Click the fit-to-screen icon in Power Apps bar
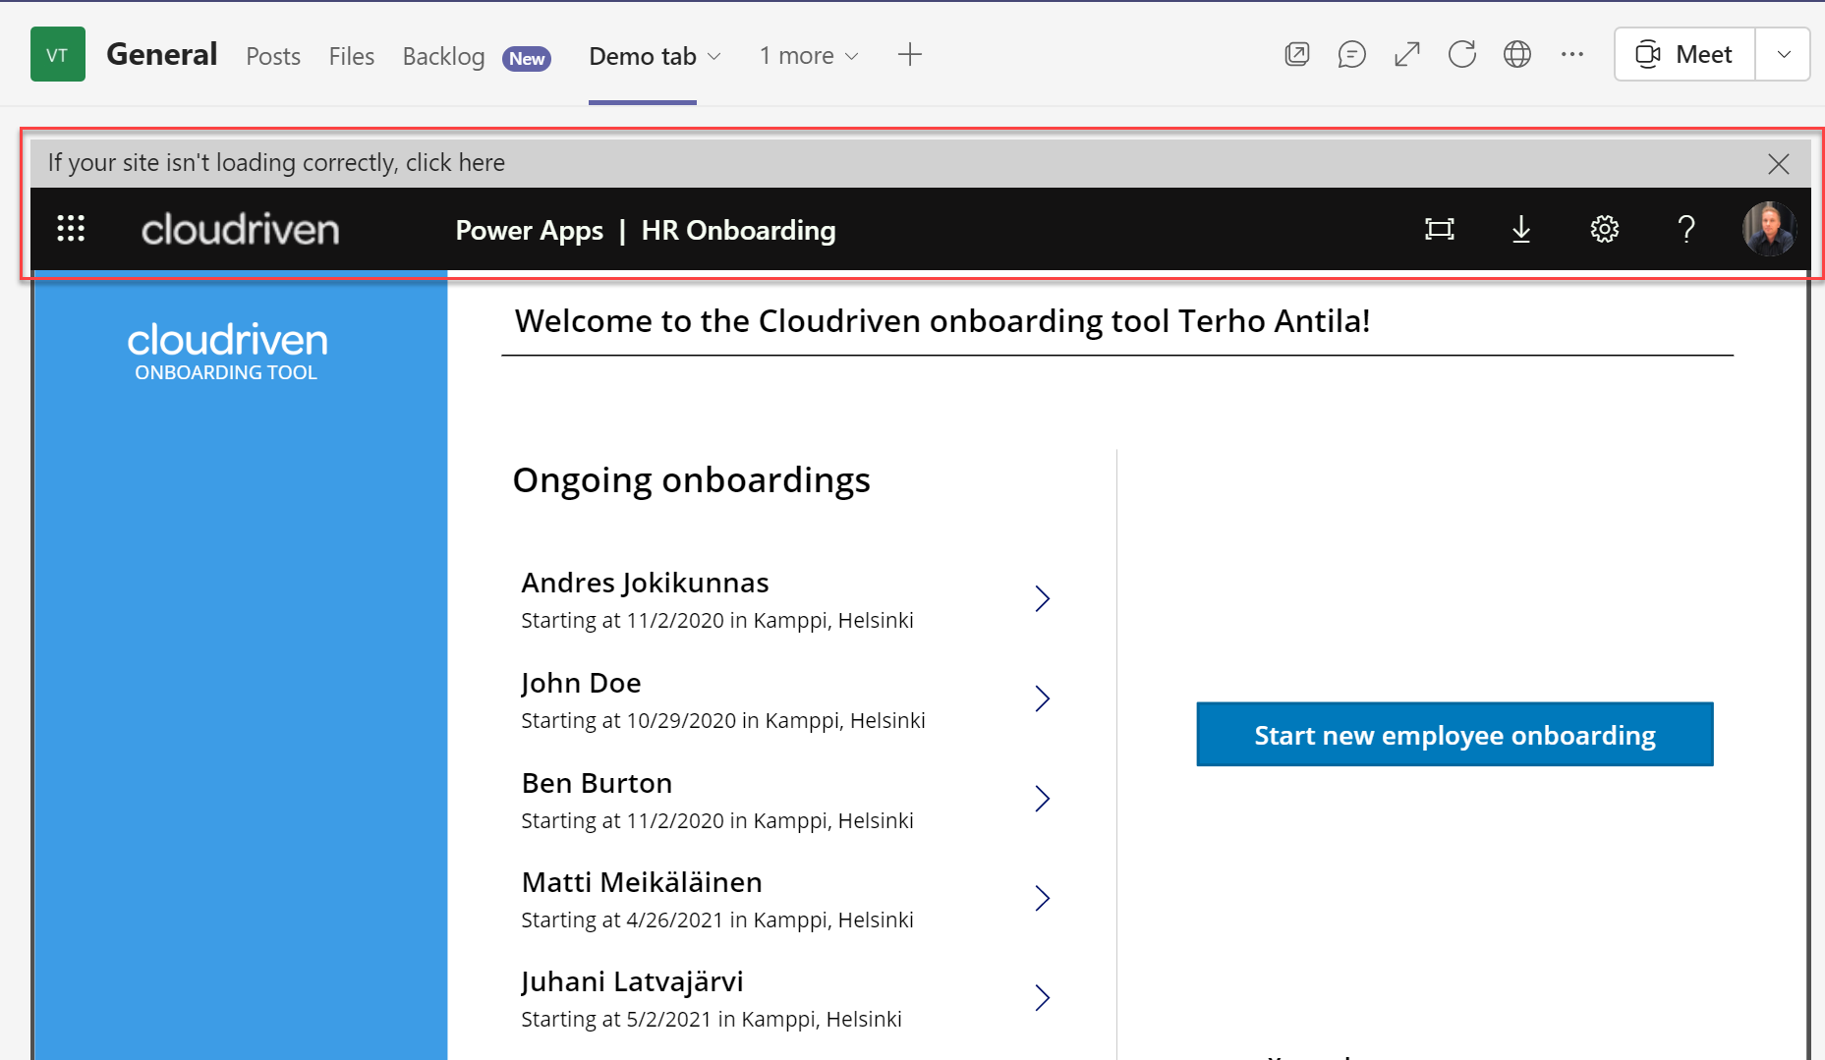1825x1060 pixels. click(1439, 229)
